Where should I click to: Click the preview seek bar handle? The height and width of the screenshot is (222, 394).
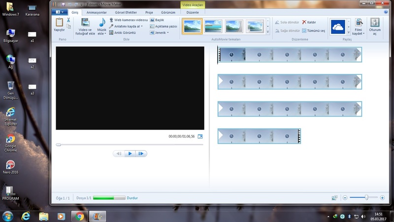tap(58, 145)
